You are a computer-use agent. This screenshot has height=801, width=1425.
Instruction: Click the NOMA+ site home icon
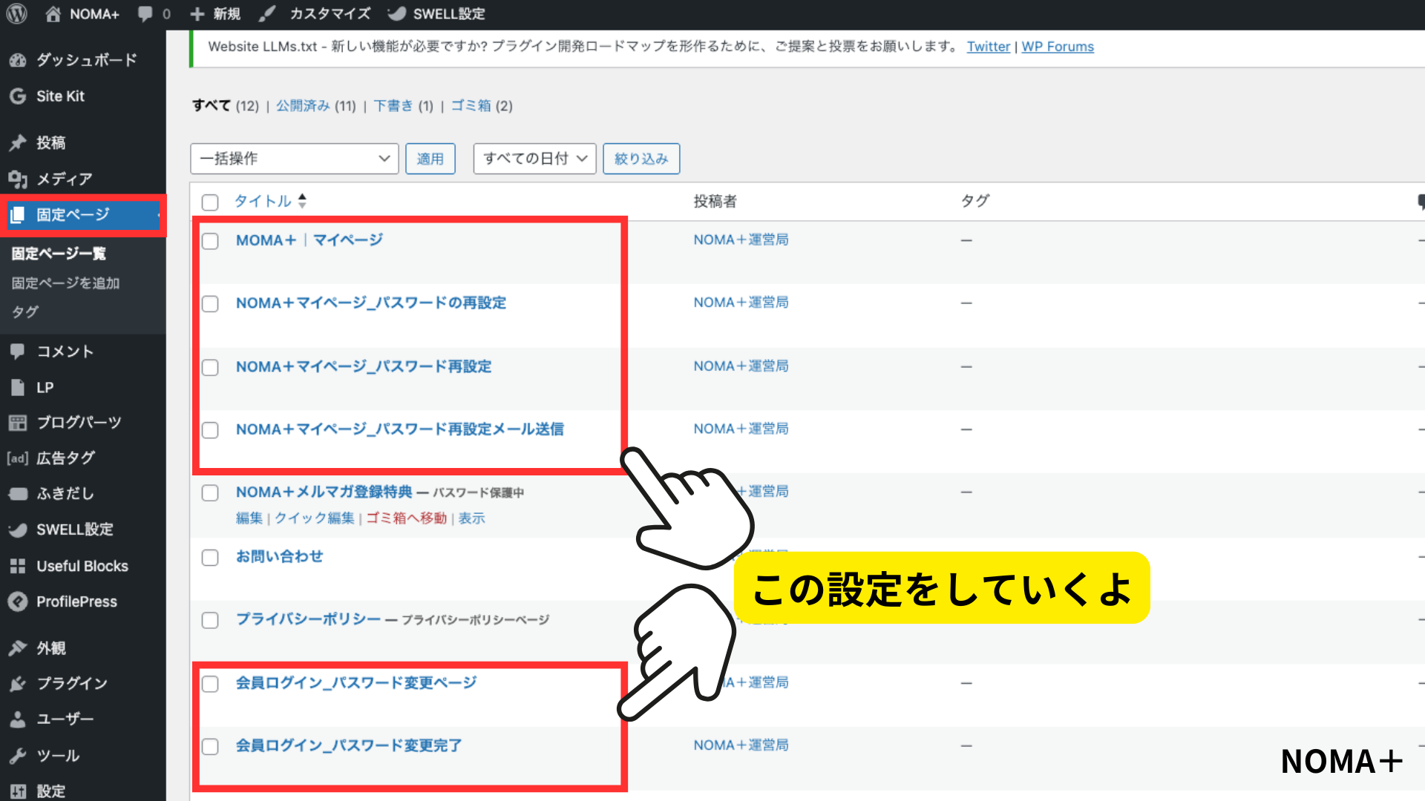coord(53,13)
